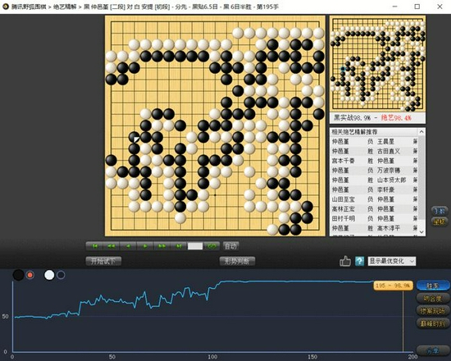Click the green GO jump button
This screenshot has height=361, width=451.
pos(212,246)
